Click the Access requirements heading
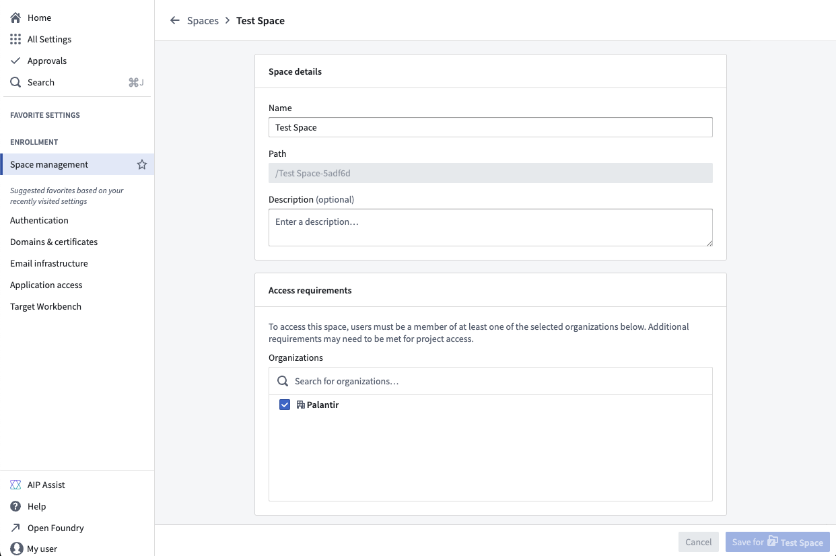The image size is (836, 556). pos(310,290)
